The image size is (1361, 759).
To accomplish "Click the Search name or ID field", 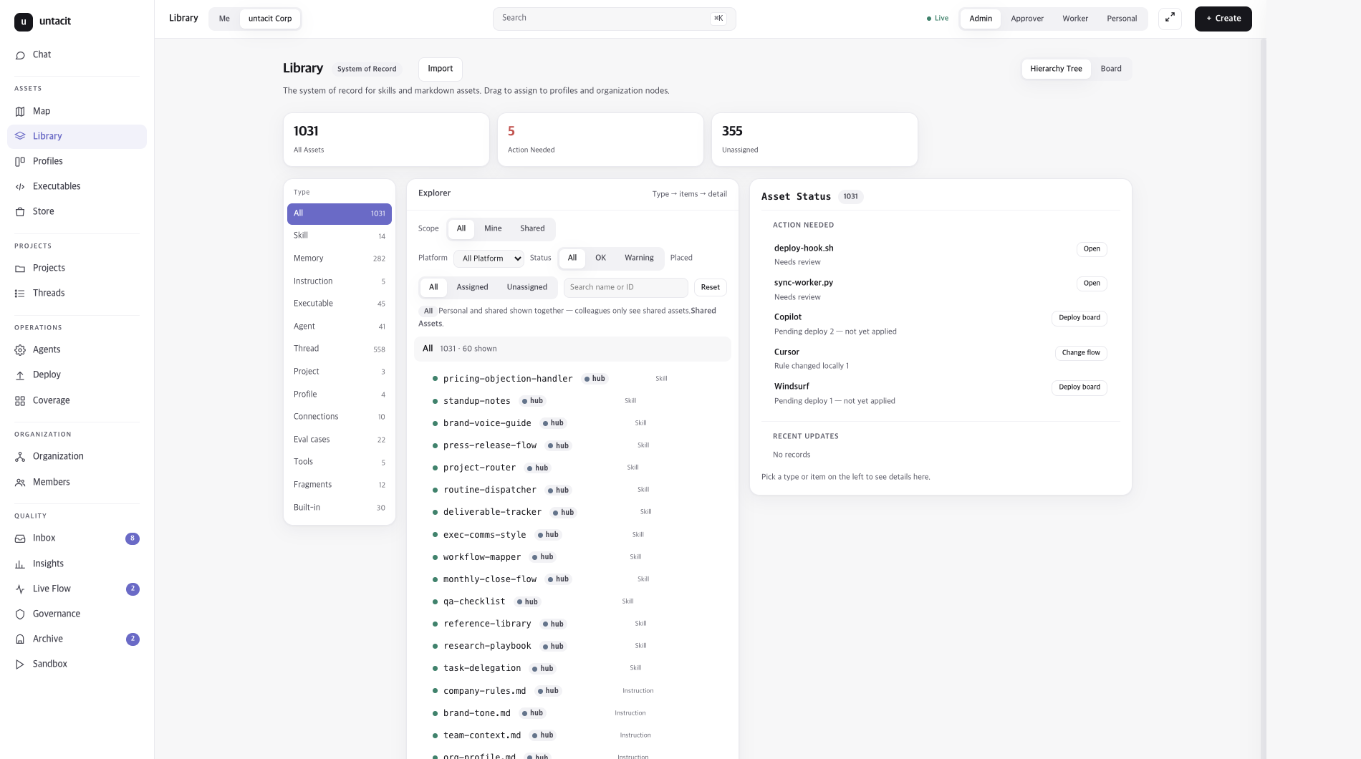I will 626,287.
